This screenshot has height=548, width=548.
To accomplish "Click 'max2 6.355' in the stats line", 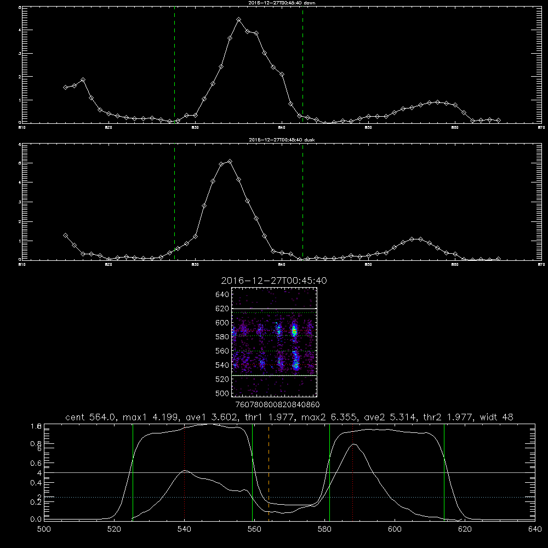I will [329, 417].
